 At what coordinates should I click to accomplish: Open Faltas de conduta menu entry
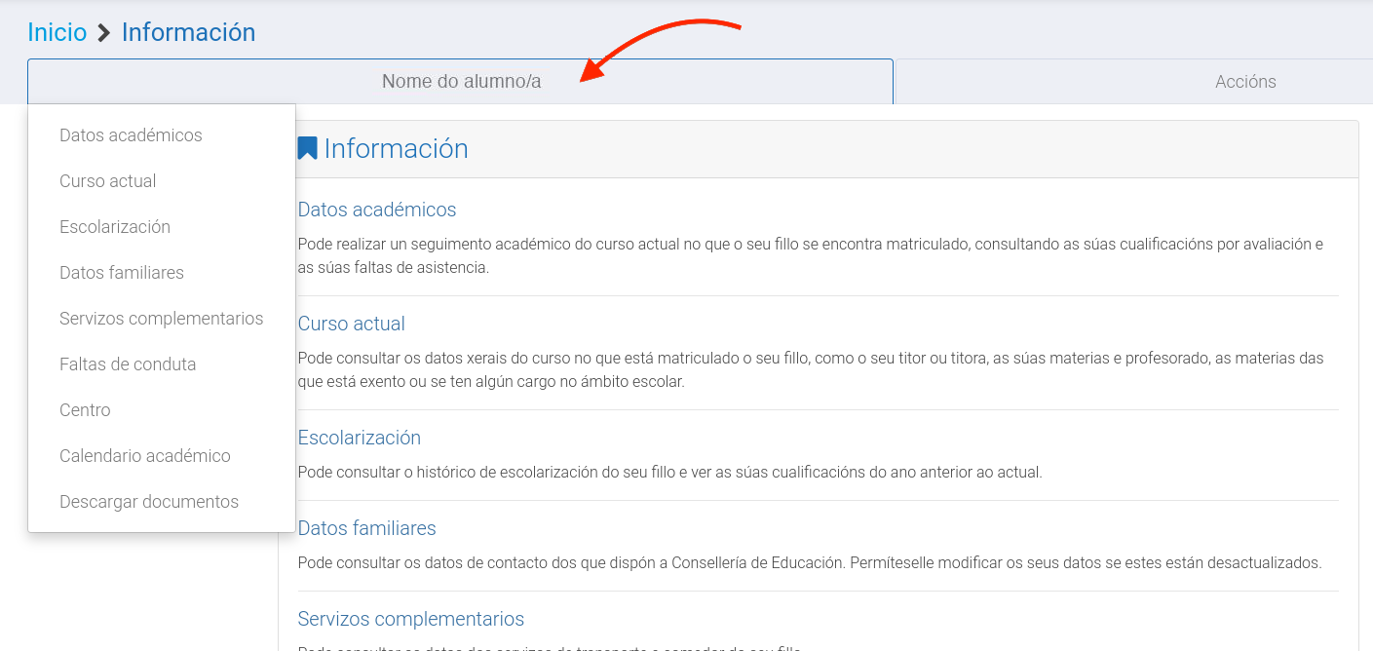[x=128, y=364]
